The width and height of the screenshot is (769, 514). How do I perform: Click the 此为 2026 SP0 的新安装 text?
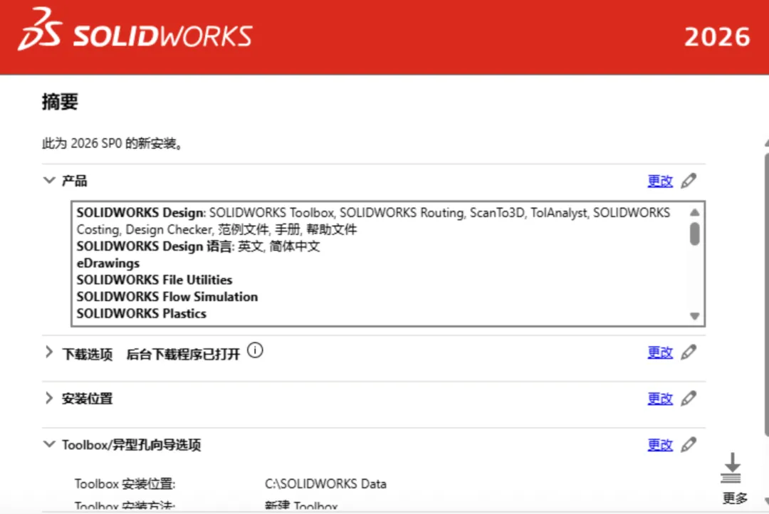tap(113, 143)
